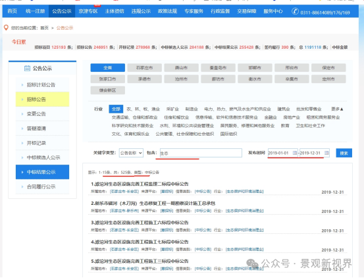Filter by 衡水市 region button
This screenshot has height=278, width=364.
pos(255,79)
